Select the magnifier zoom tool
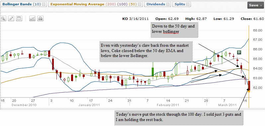 pyautogui.click(x=3, y=18)
